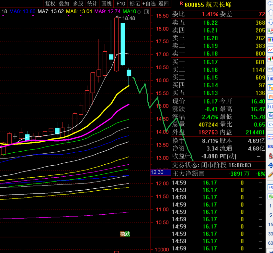Click the F12 sidebar icon
This screenshot has width=273, height=253.
click(x=270, y=106)
